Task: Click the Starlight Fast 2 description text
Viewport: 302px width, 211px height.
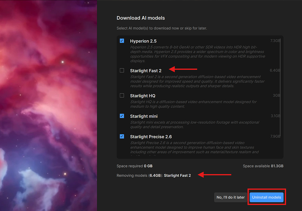Action: [x=198, y=81]
